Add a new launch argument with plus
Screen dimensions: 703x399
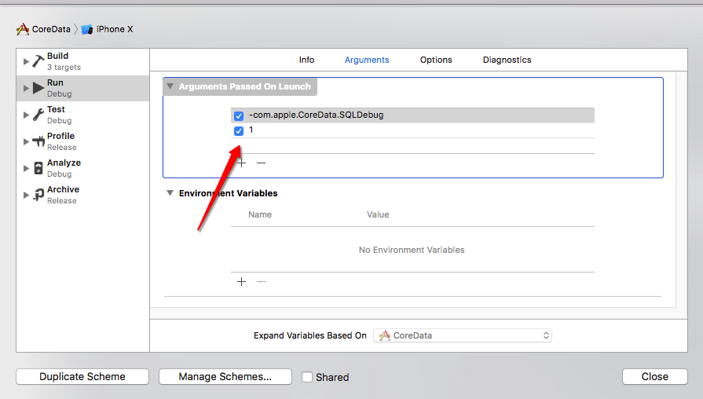(x=242, y=163)
